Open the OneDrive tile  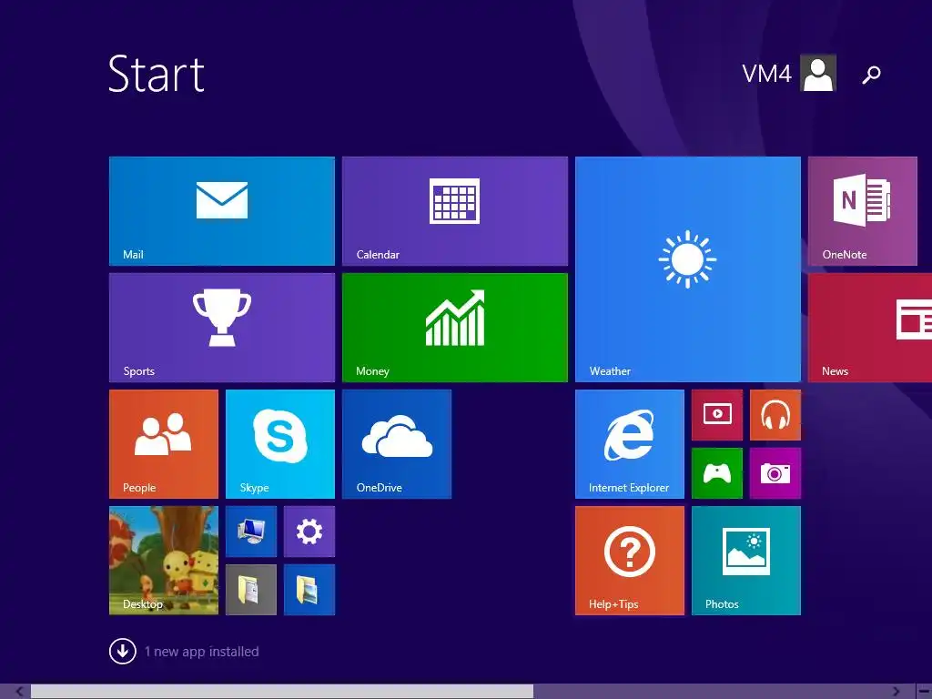pyautogui.click(x=397, y=444)
